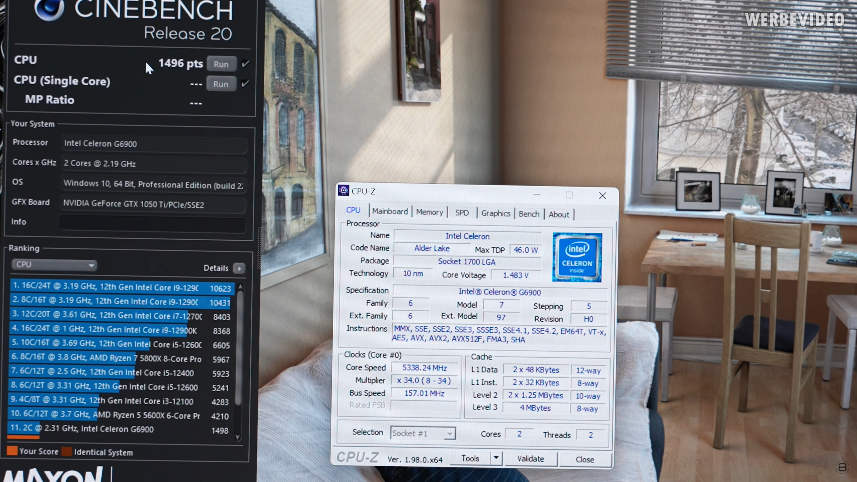857x482 pixels.
Task: Click the CPU-Z app icon in title bar
Action: (343, 190)
